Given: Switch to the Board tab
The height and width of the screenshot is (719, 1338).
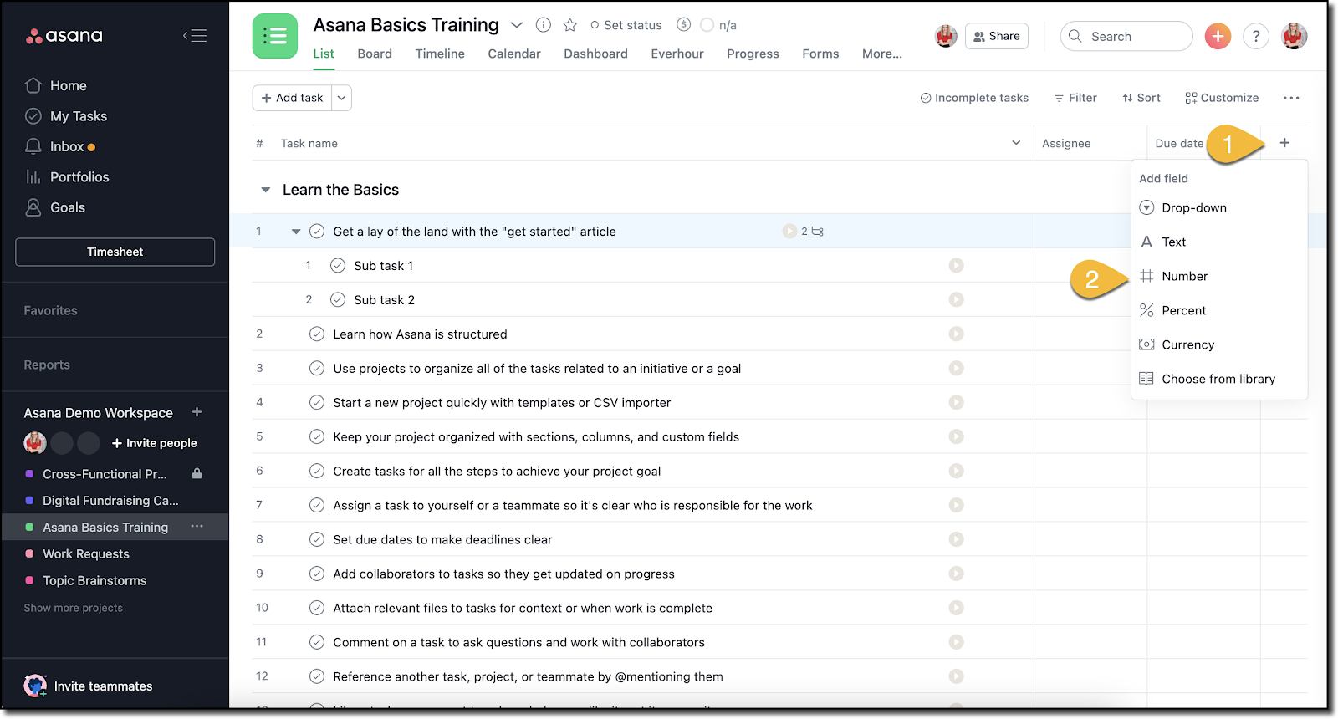Looking at the screenshot, I should [375, 54].
